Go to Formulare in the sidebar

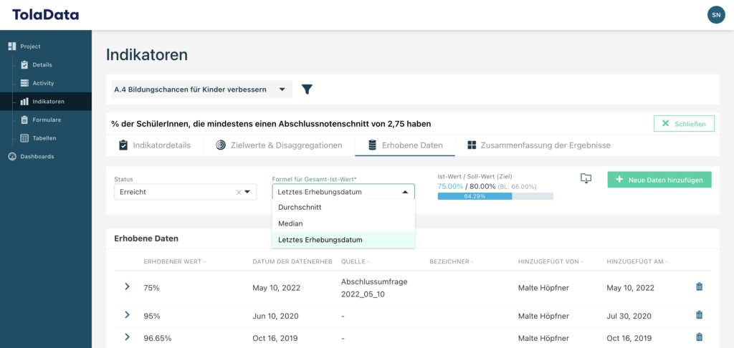click(47, 120)
